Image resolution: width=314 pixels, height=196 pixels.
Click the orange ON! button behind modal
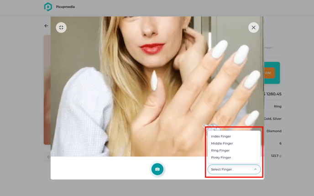(x=269, y=73)
